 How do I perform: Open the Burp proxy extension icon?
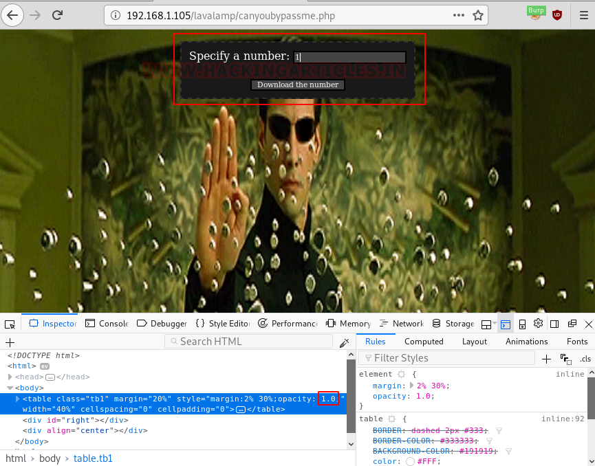(x=536, y=14)
